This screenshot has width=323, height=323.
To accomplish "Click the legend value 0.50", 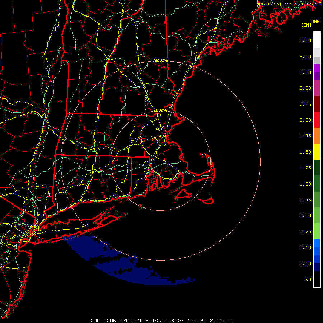I will 305,216.
